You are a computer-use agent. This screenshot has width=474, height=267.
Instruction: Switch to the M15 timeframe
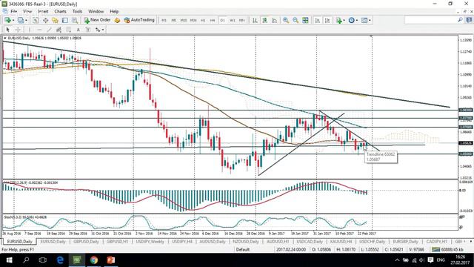(184, 20)
